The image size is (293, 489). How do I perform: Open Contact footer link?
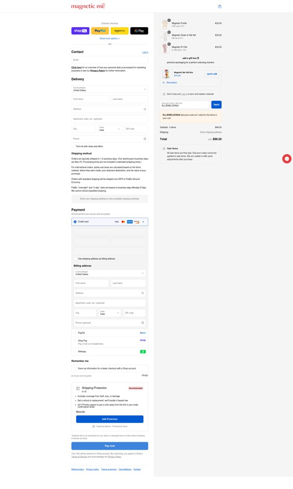pos(137,469)
